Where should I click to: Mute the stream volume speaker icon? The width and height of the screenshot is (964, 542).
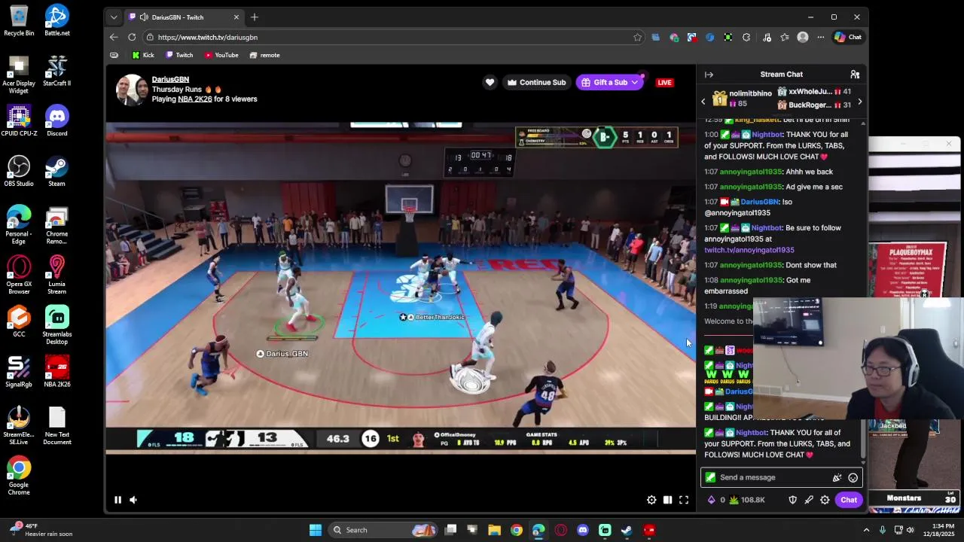pyautogui.click(x=133, y=500)
